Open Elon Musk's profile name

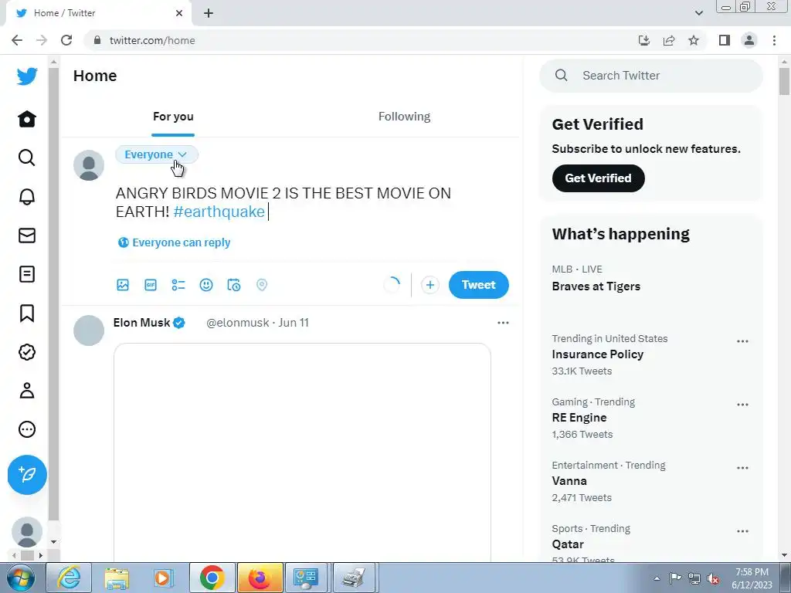point(141,323)
